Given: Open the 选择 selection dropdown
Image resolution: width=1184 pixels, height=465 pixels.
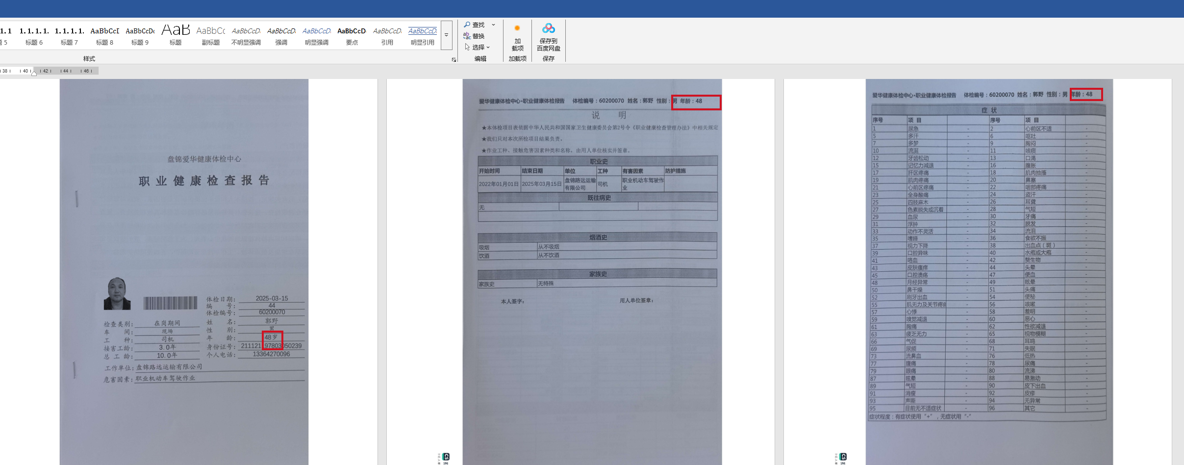Looking at the screenshot, I should pyautogui.click(x=477, y=47).
